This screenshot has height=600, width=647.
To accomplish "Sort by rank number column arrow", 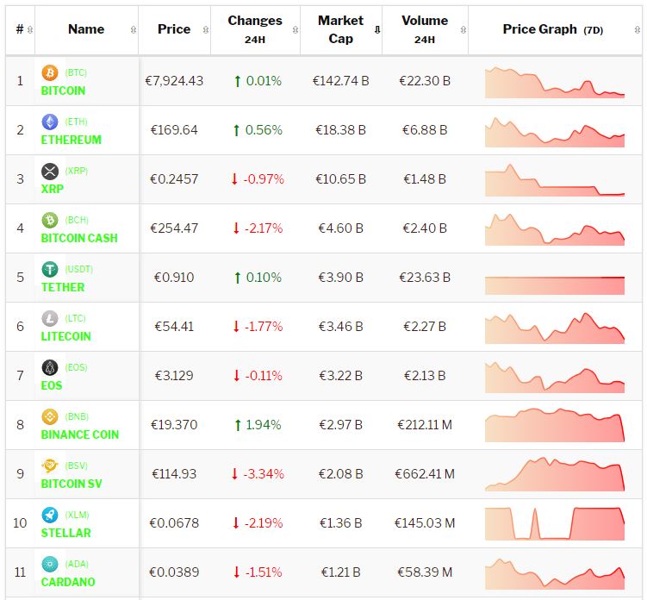I will 31,29.
